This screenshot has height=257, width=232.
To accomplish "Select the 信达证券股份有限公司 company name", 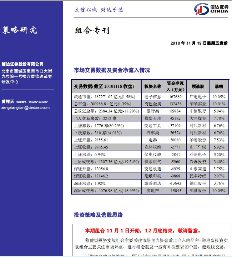I will pyautogui.click(x=22, y=64).
